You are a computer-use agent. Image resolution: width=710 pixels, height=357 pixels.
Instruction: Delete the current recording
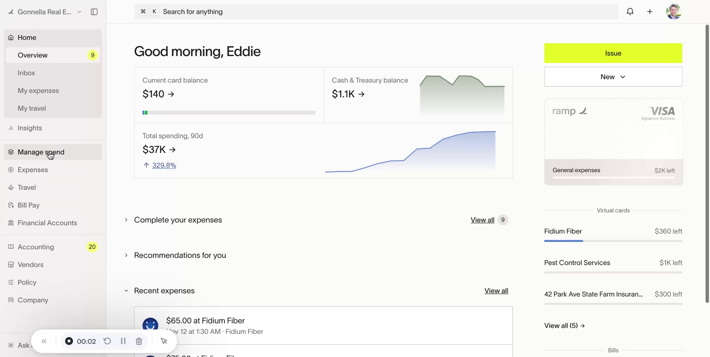pyautogui.click(x=139, y=341)
